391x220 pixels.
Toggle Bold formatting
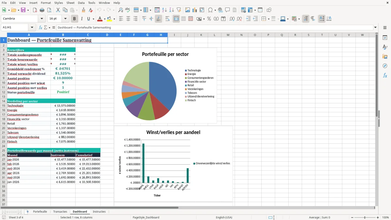[75, 19]
